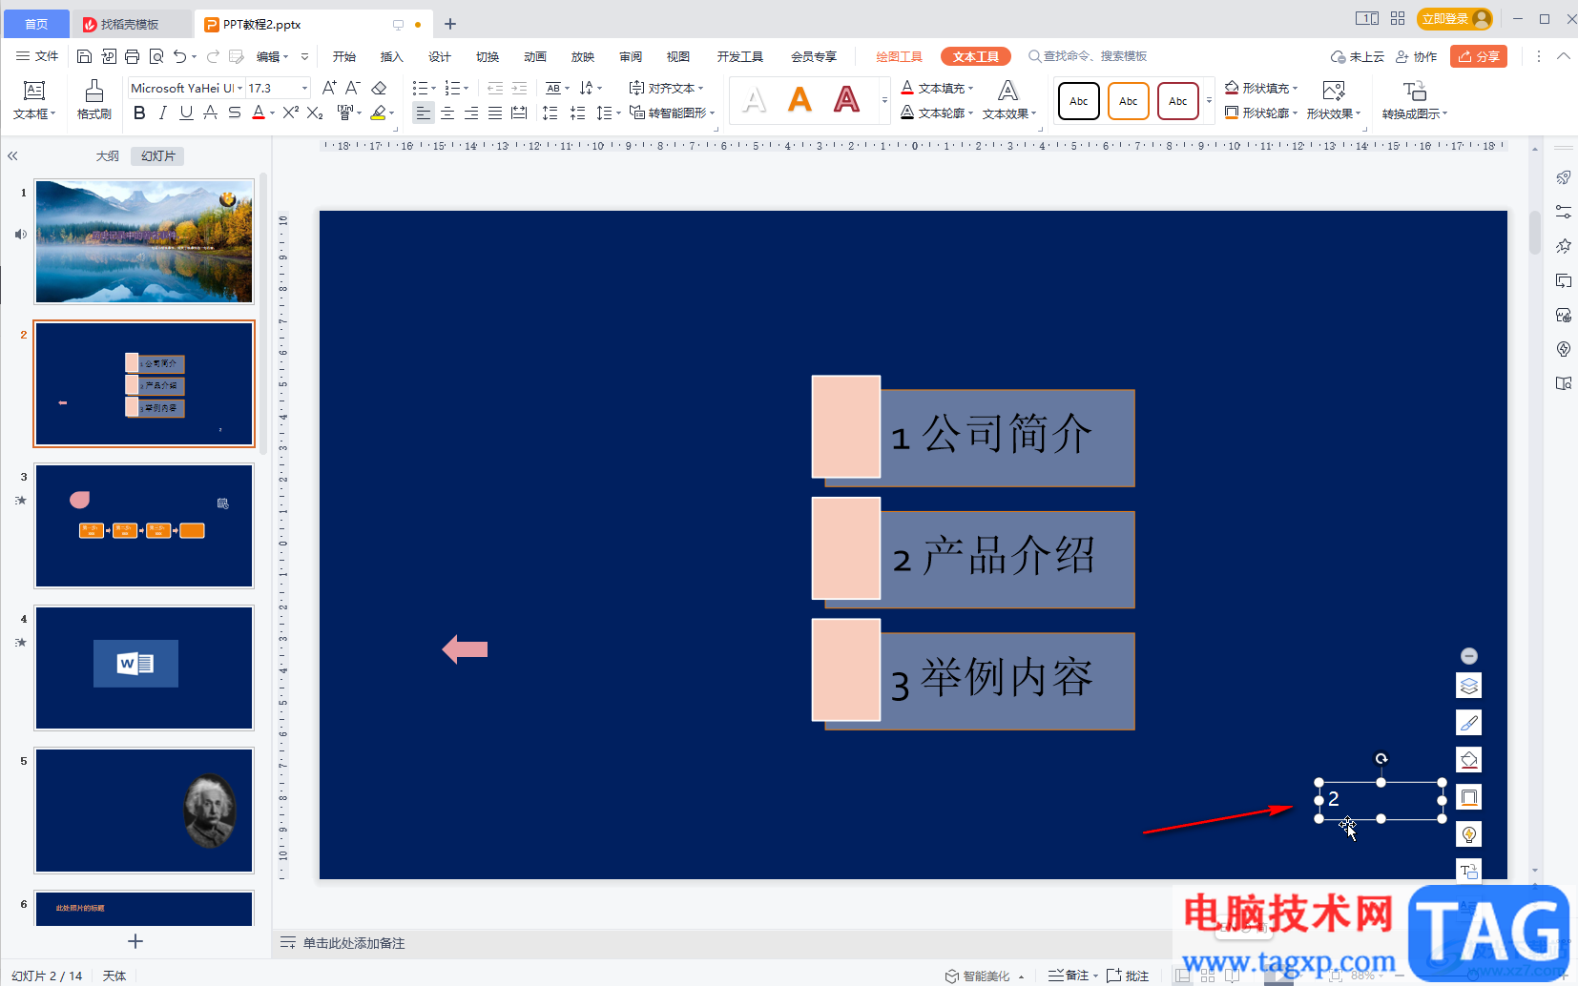
Task: Switch to the 大纲 outline view
Action: [108, 155]
